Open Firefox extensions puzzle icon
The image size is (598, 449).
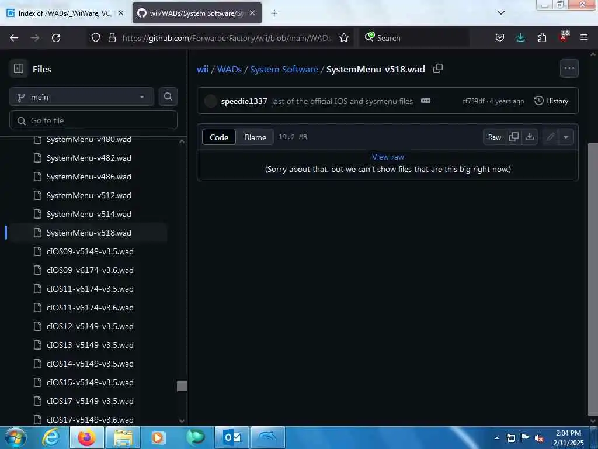click(542, 37)
